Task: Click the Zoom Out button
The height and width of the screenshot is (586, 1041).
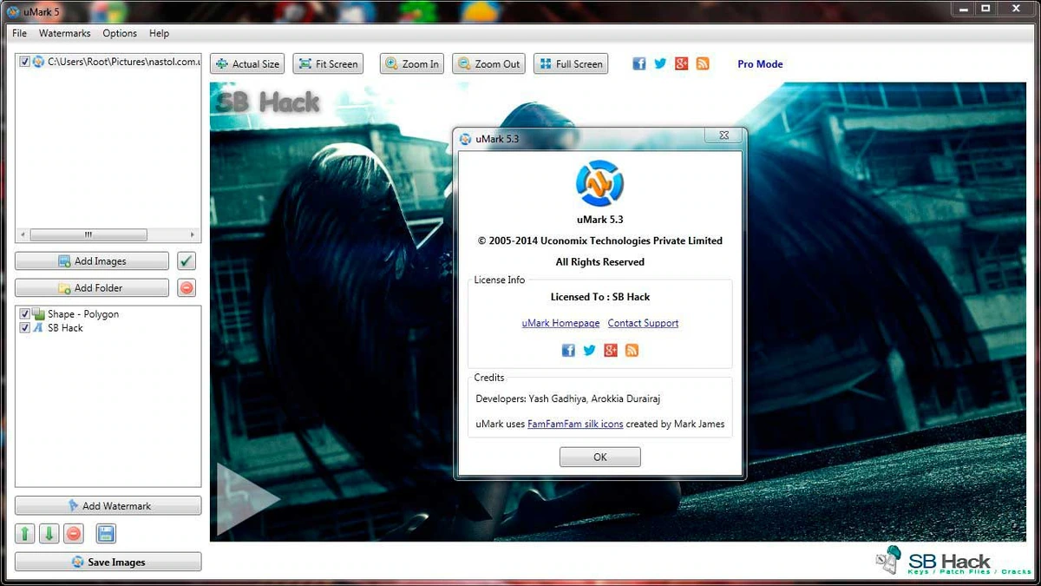Action: [488, 63]
